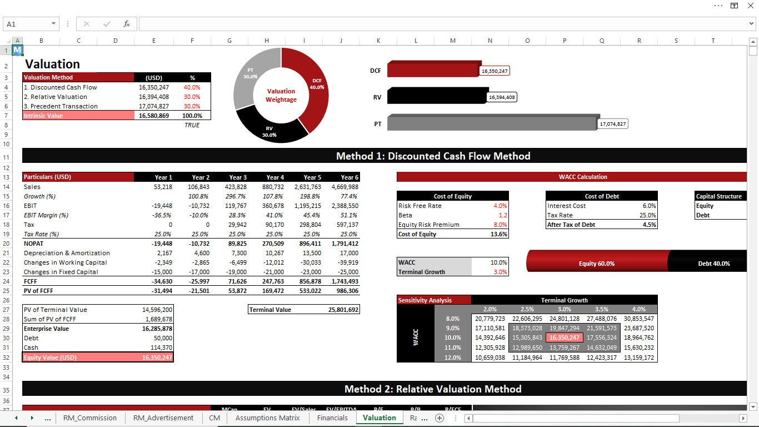Select column header N
The image size is (759, 427).
(x=490, y=41)
